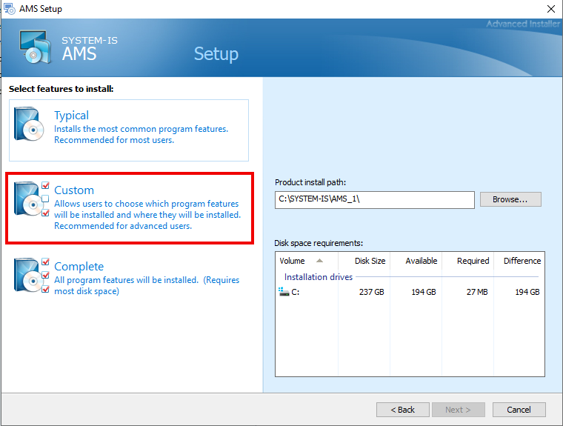The width and height of the screenshot is (563, 426).
Task: Click the Product install path field
Action: (x=375, y=200)
